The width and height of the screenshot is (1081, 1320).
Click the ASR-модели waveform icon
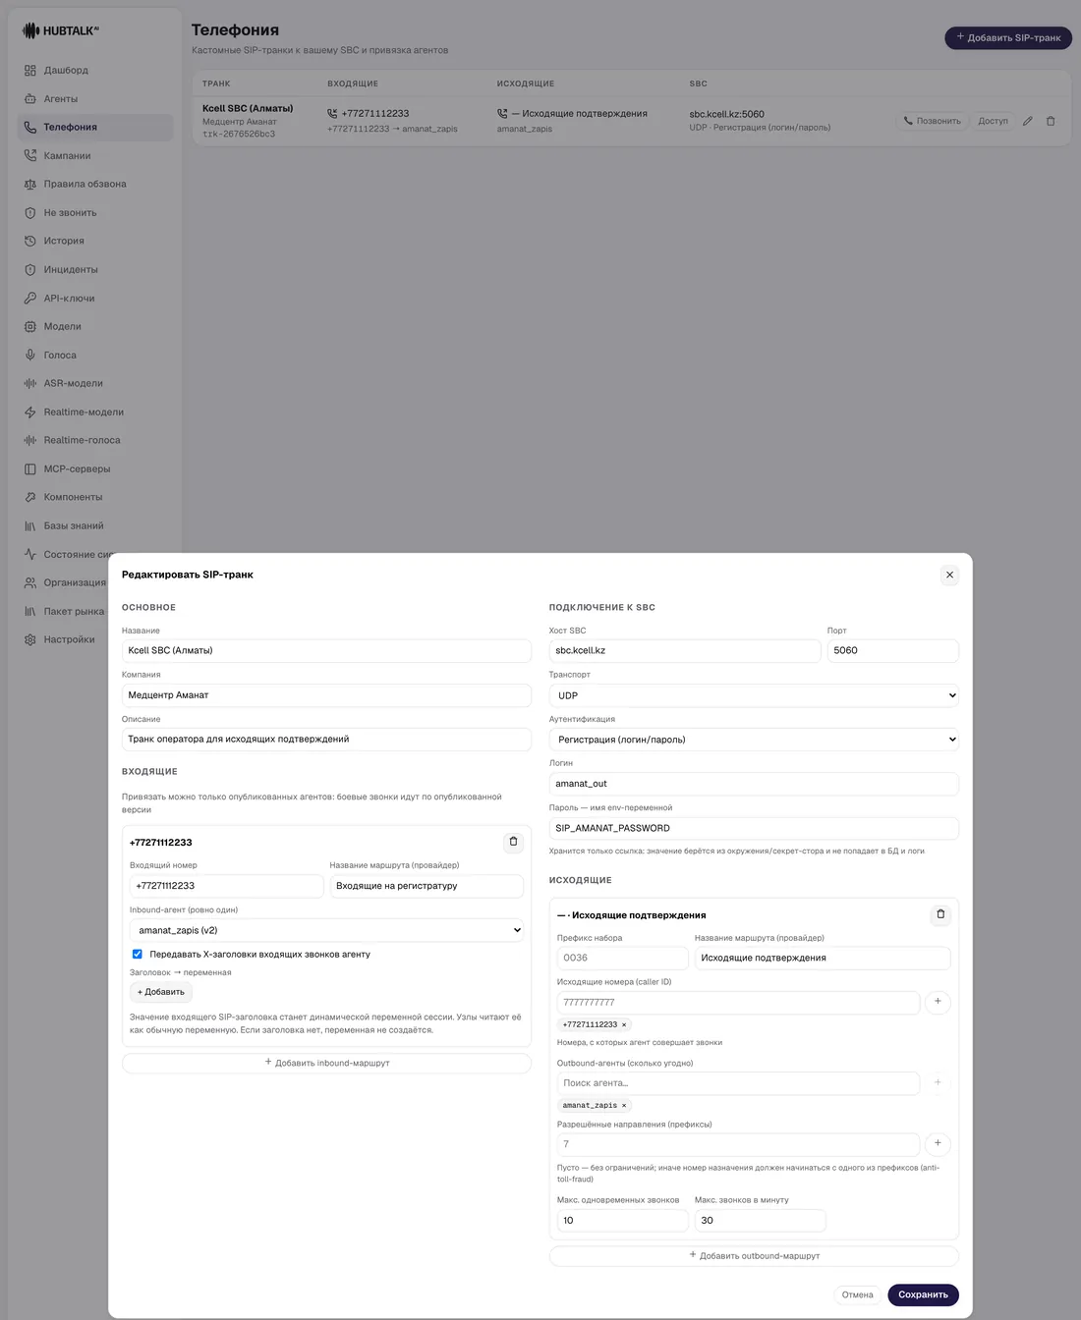click(30, 384)
